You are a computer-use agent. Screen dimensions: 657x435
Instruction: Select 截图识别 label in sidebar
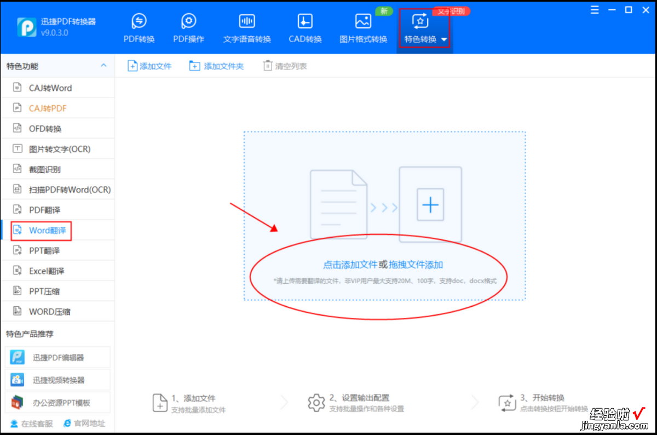coord(45,169)
